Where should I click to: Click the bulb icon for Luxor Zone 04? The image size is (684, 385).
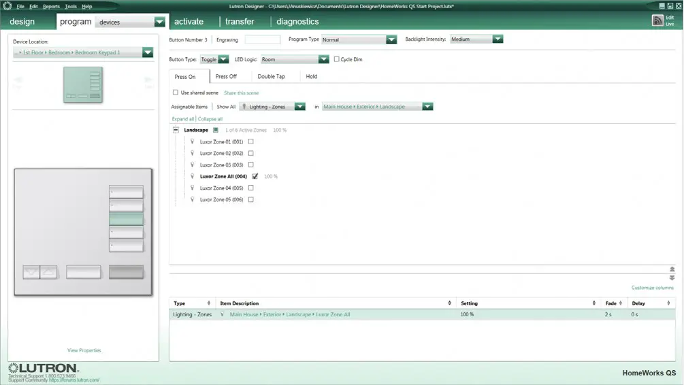(193, 188)
